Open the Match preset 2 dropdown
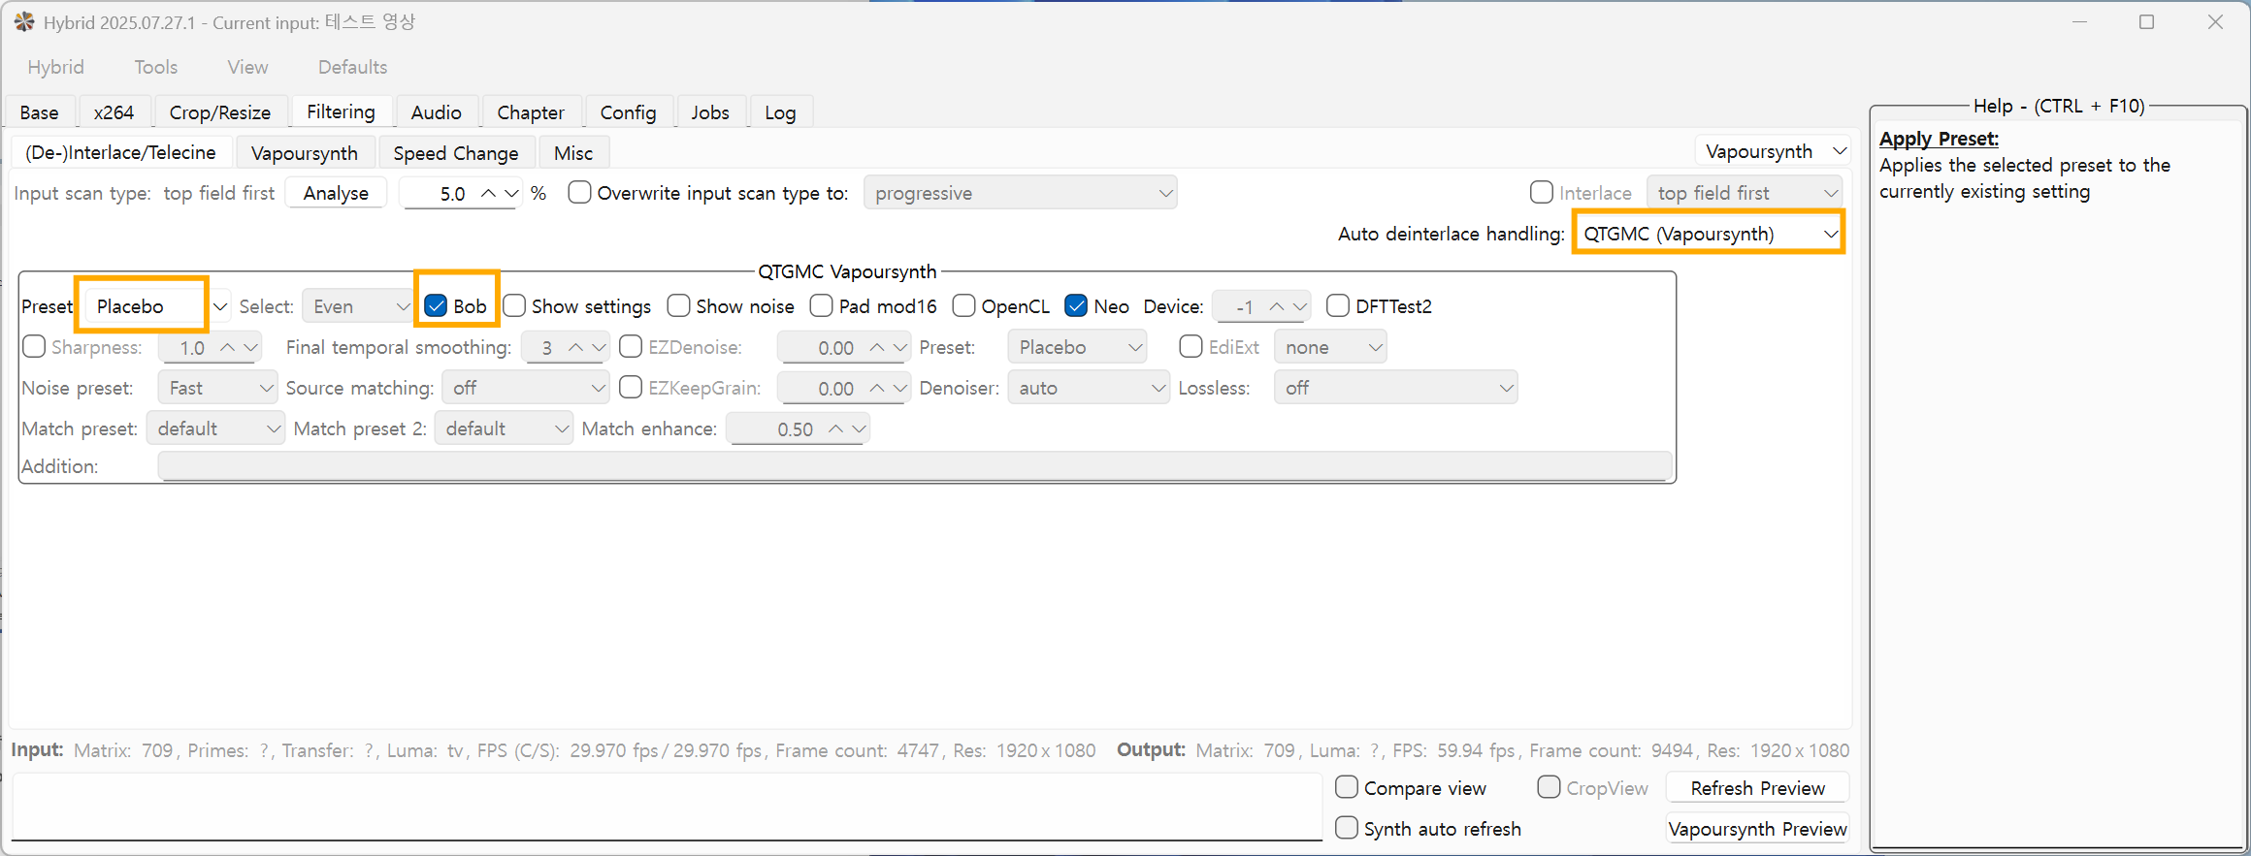The image size is (2251, 856). click(504, 428)
